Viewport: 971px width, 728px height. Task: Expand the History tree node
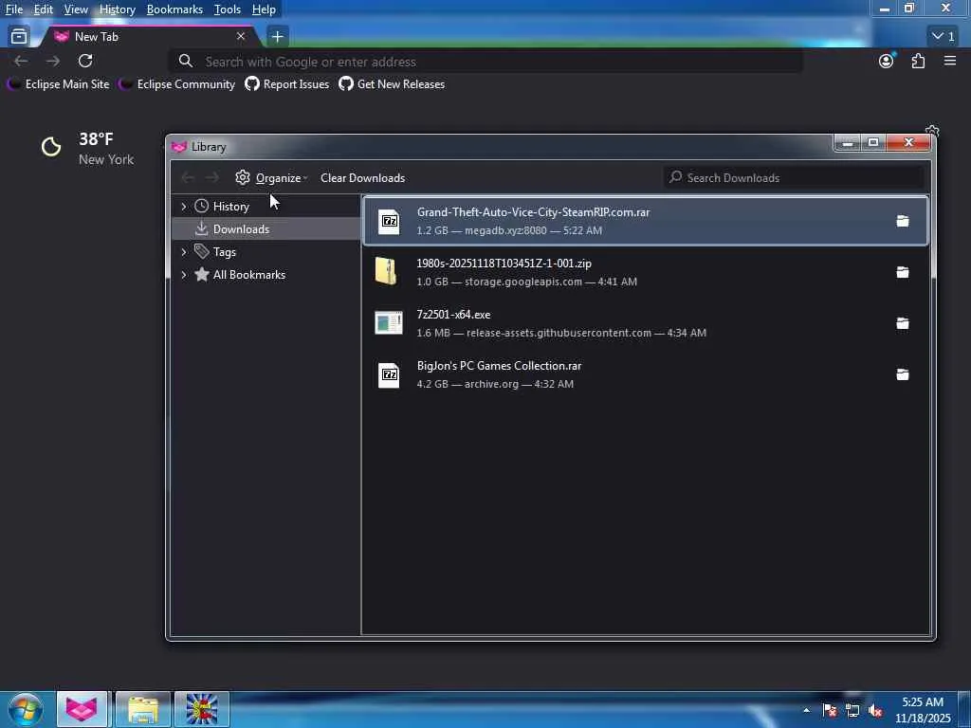pyautogui.click(x=183, y=206)
